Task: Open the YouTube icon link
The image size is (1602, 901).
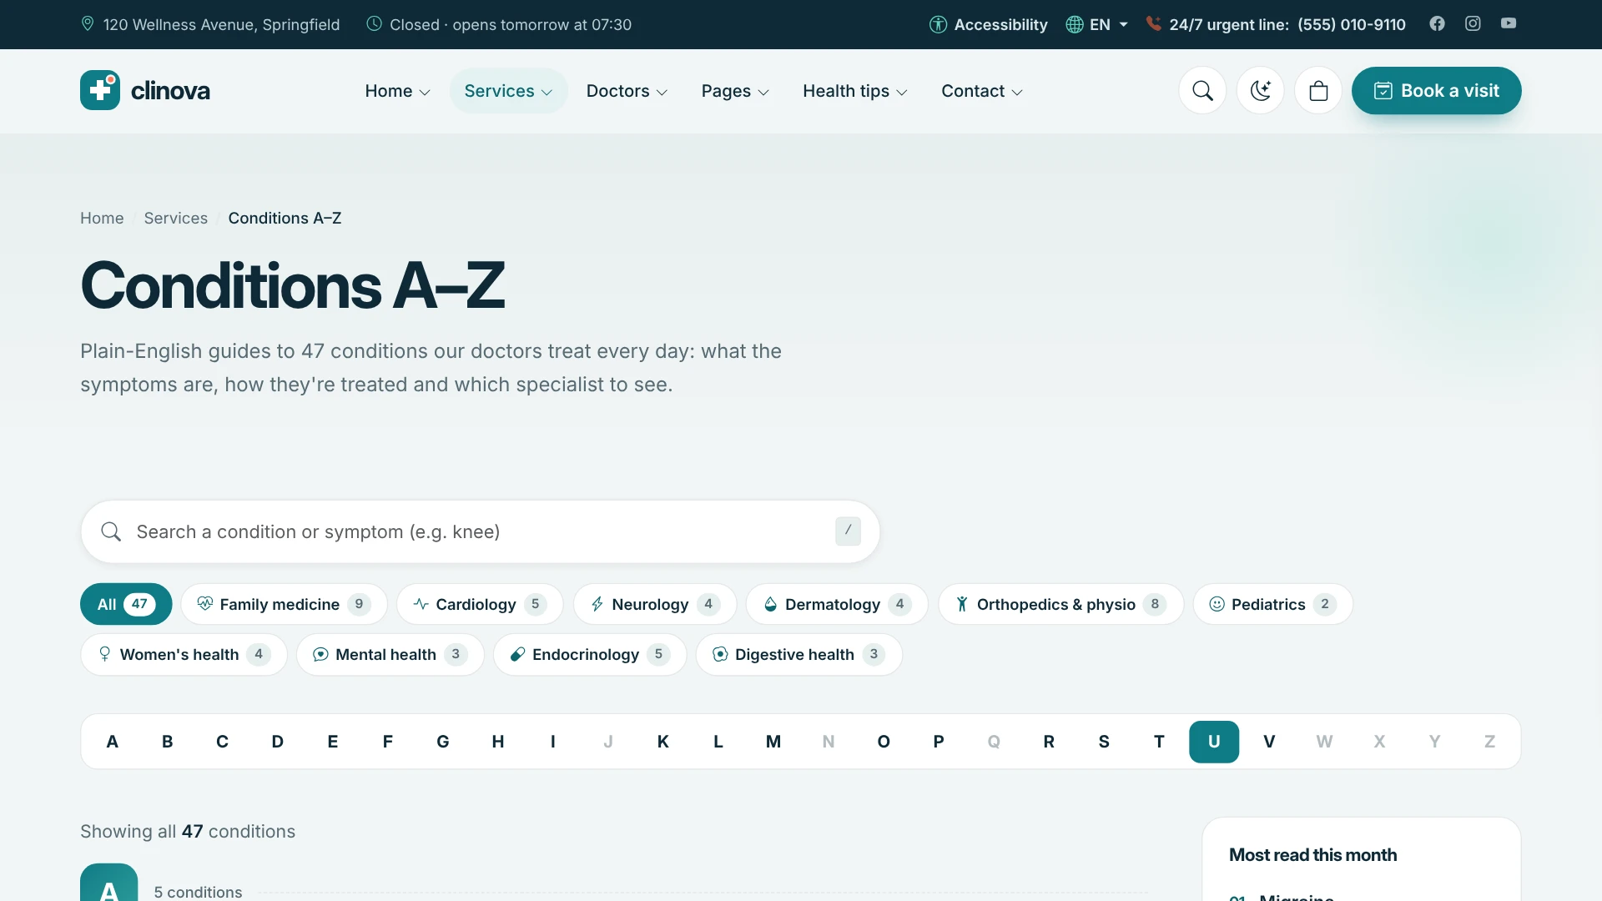Action: (x=1509, y=23)
